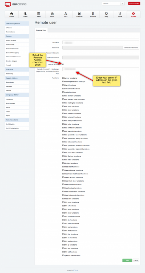
Task: Open Merge sidebar item
Action: pos(17,107)
